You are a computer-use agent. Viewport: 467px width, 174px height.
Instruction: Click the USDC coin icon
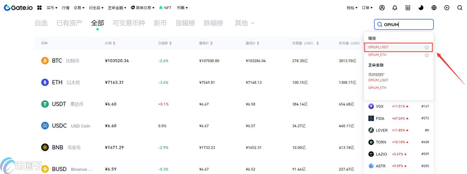tap(45, 126)
